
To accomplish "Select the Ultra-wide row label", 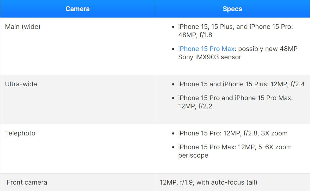I will tap(21, 84).
